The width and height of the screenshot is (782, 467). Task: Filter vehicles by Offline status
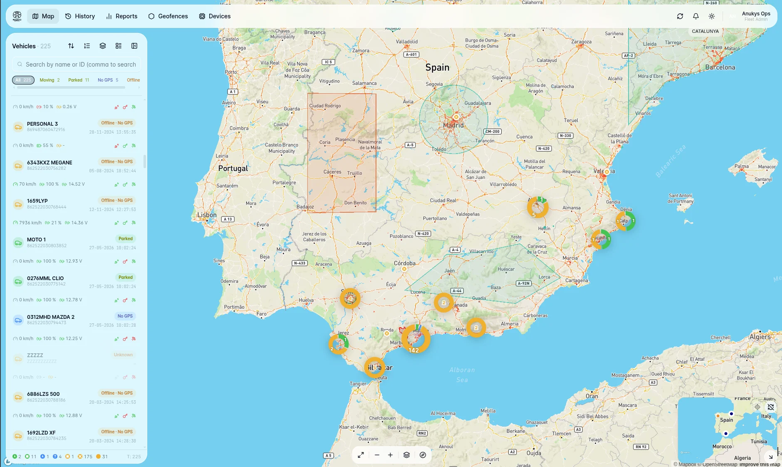pyautogui.click(x=134, y=80)
